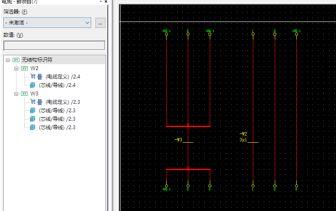
Task: Click the cart icon of W3 cable definition
Action: click(33, 102)
